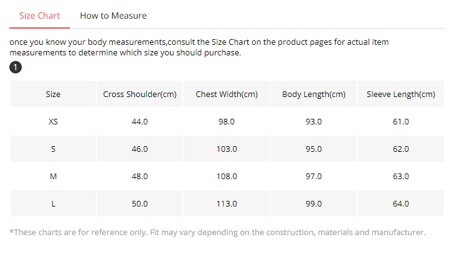Screen dimensions: 457x260
Task: Click the number 1 badge icon
Action: tap(16, 68)
